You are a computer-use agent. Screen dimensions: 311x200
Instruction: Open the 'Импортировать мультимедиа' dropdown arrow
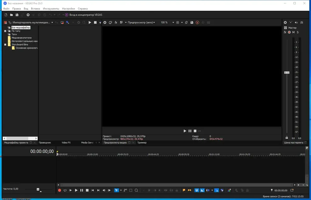[x=52, y=23]
